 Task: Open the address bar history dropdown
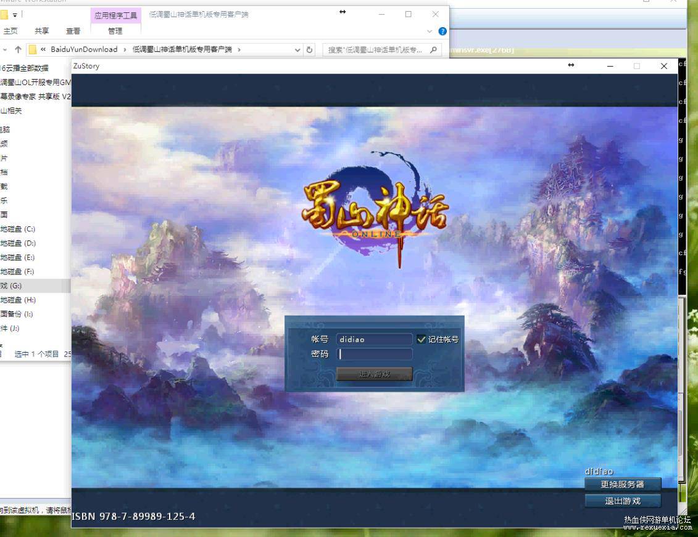click(x=297, y=50)
